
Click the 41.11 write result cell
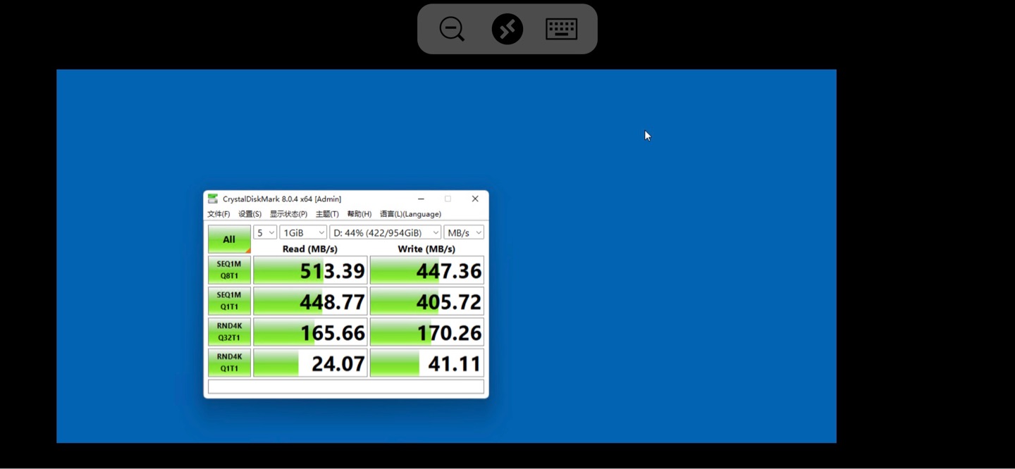(427, 363)
